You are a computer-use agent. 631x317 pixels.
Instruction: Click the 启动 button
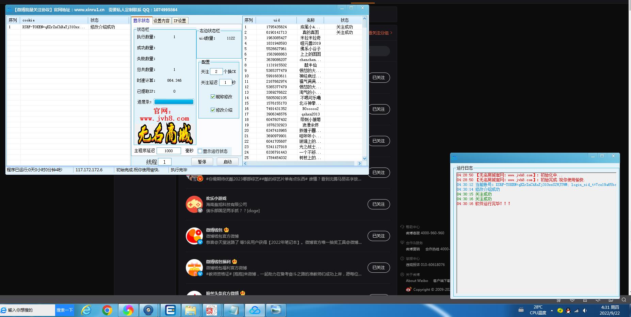[228, 162]
